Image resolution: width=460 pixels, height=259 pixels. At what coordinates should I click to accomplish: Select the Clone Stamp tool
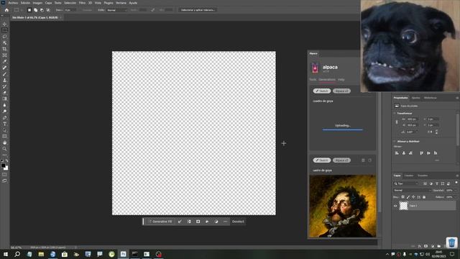4,80
